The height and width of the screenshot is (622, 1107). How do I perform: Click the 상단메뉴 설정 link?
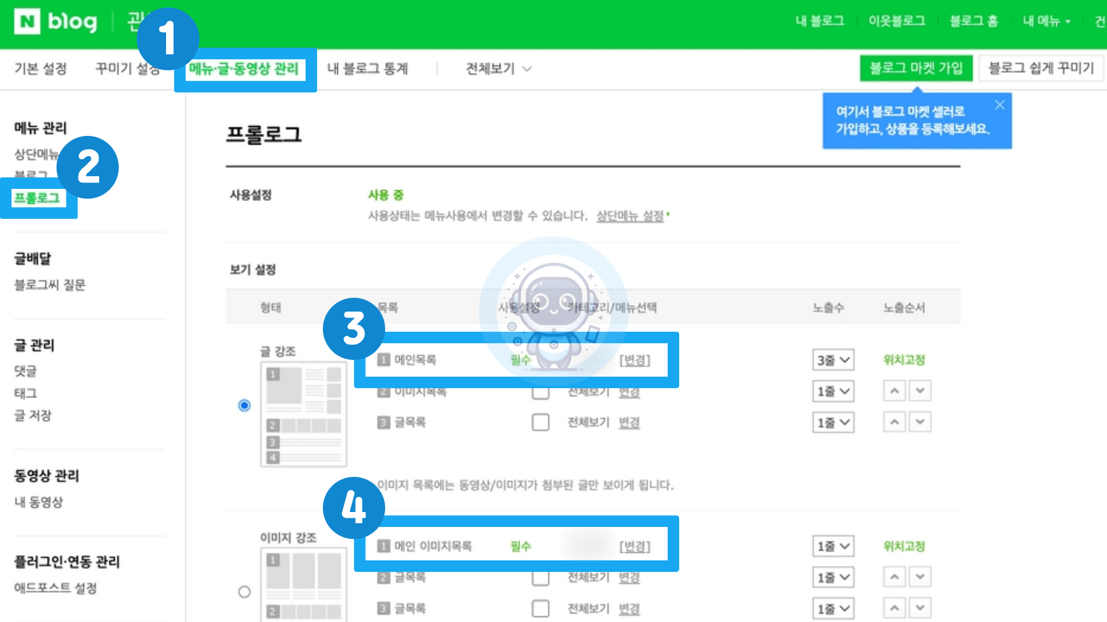pos(630,216)
